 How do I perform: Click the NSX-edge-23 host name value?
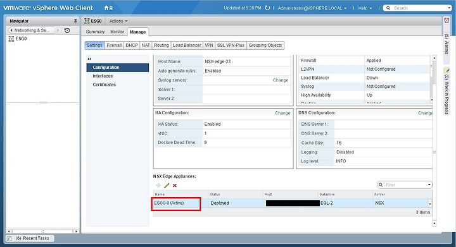point(217,61)
